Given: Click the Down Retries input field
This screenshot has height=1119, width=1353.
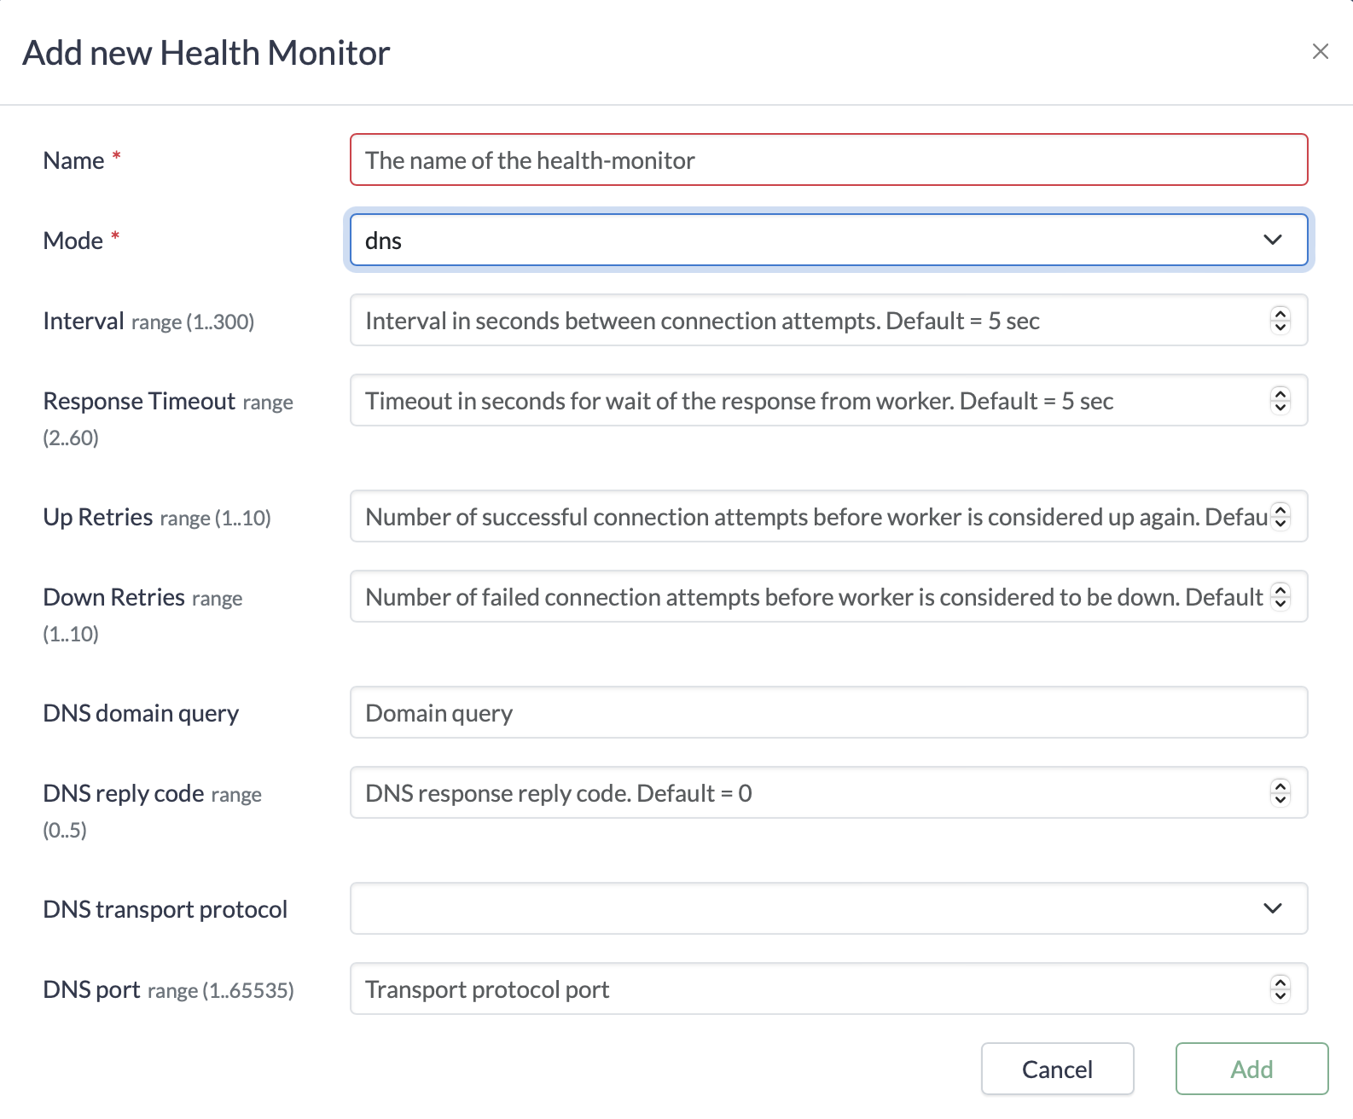Looking at the screenshot, I should [x=810, y=597].
